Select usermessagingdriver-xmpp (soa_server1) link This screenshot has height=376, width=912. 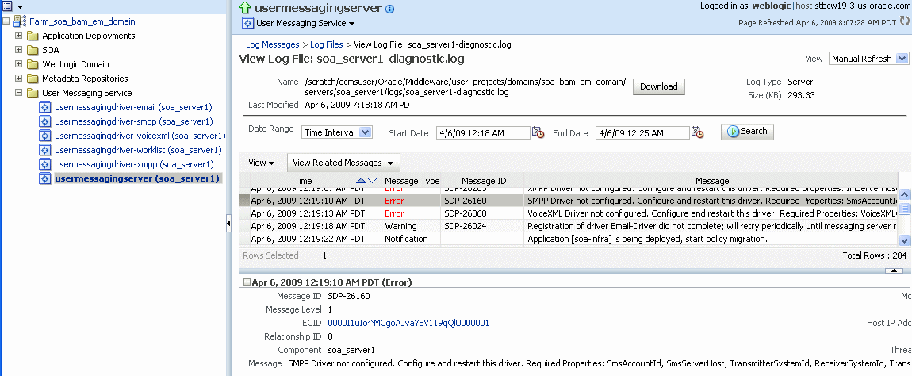click(134, 164)
